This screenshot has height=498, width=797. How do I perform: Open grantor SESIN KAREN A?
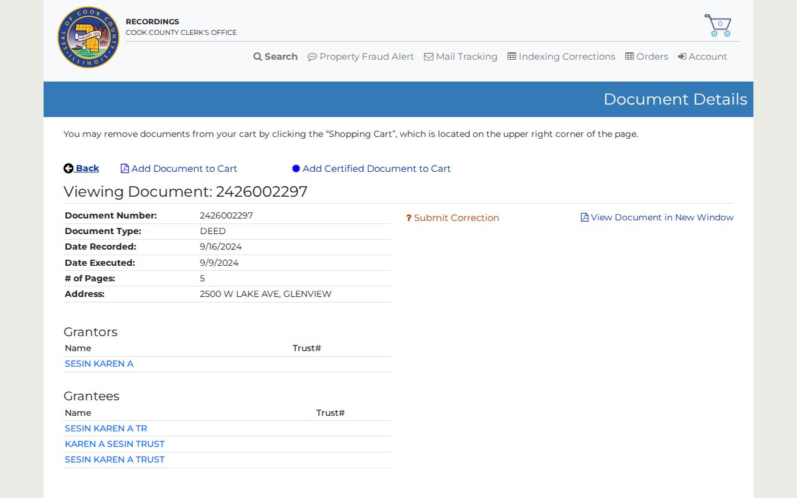click(99, 364)
